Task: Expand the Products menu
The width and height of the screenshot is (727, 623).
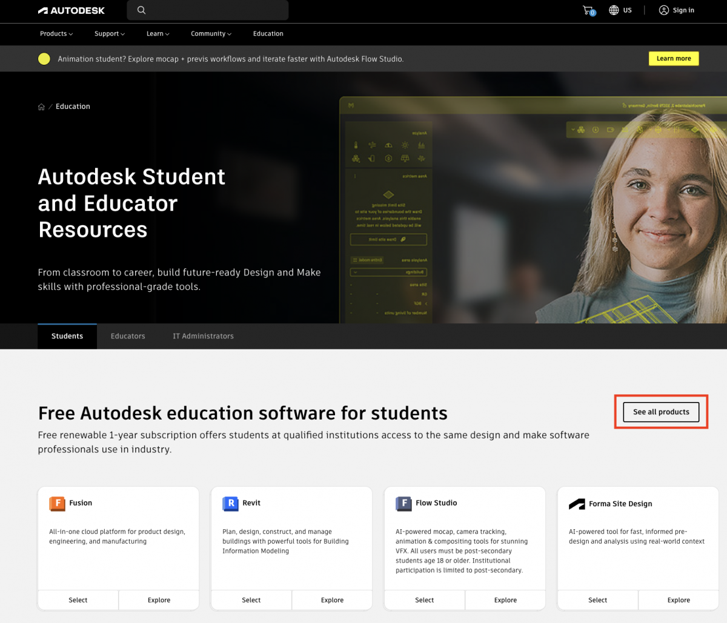Action: [56, 34]
